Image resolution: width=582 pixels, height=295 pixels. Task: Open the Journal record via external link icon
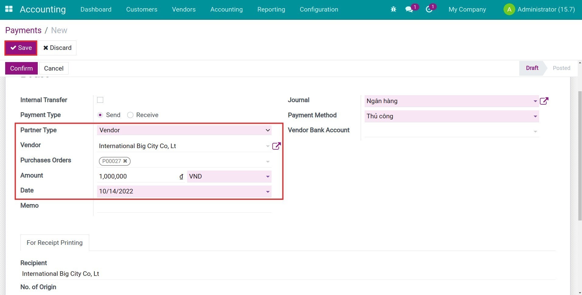click(x=545, y=101)
